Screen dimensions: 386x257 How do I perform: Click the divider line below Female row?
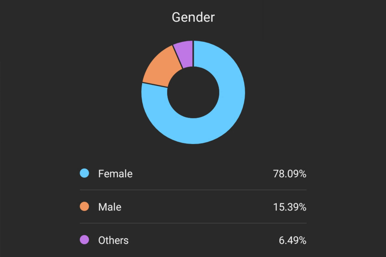(x=193, y=190)
